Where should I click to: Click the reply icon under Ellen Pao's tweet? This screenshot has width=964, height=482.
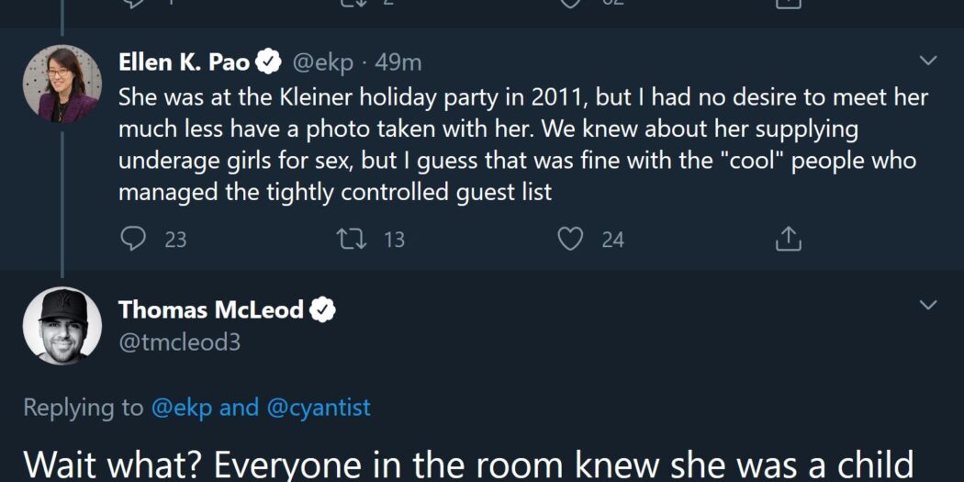(x=134, y=240)
